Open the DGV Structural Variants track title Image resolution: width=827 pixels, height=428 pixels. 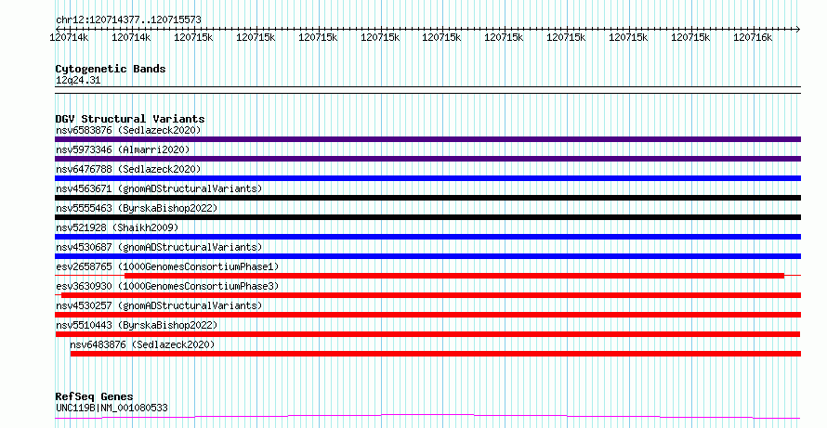tap(130, 119)
